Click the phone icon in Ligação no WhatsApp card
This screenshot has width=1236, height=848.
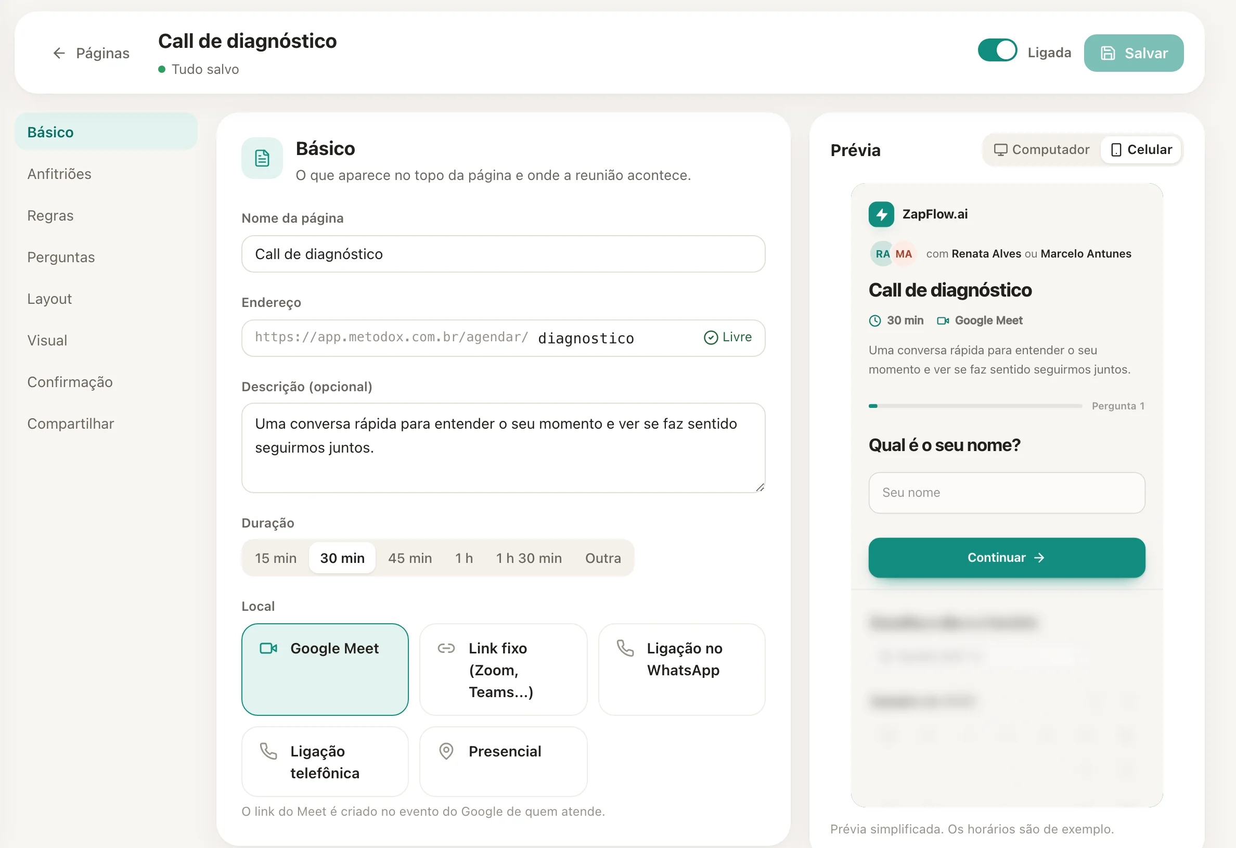[625, 648]
